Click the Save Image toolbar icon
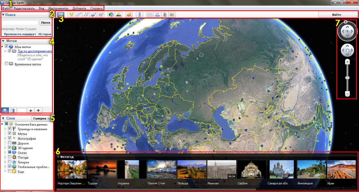This screenshot has width=359, height=192. [x=165, y=15]
